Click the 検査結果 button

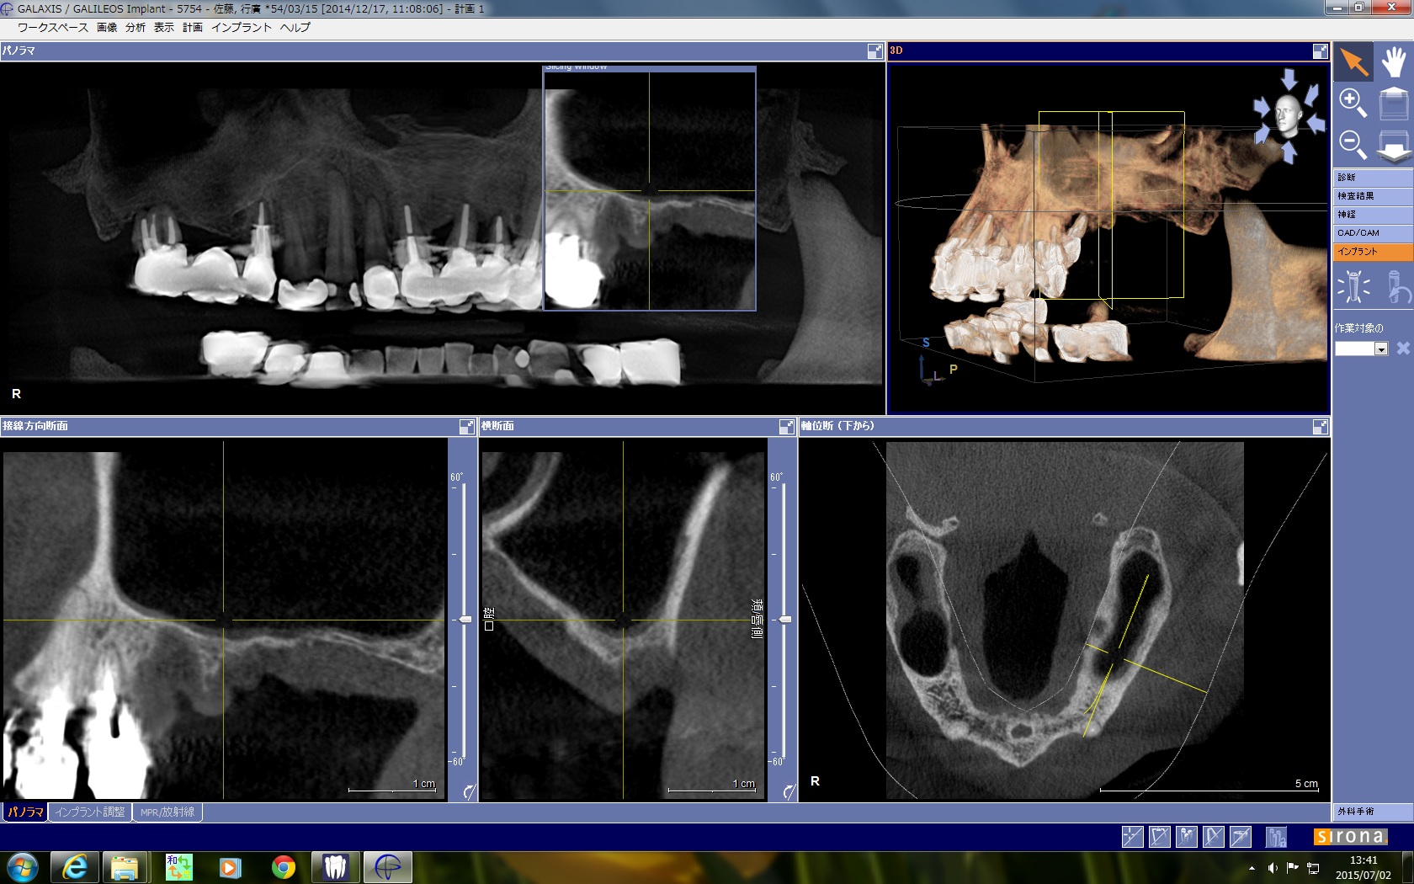pyautogui.click(x=1373, y=196)
